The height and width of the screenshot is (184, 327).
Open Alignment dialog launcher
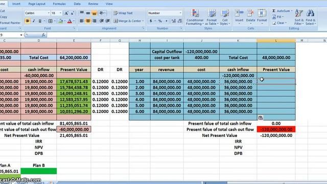143,28
